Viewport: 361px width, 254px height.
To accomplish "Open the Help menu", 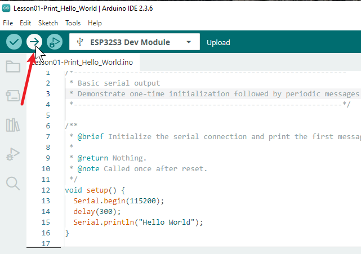I will pos(95,23).
